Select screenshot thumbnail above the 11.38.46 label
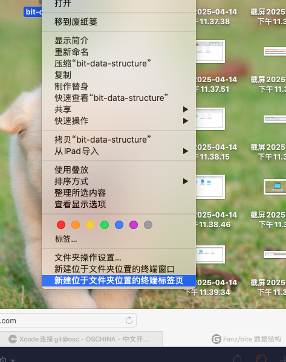This screenshot has width=286, height=362. click(210, 187)
